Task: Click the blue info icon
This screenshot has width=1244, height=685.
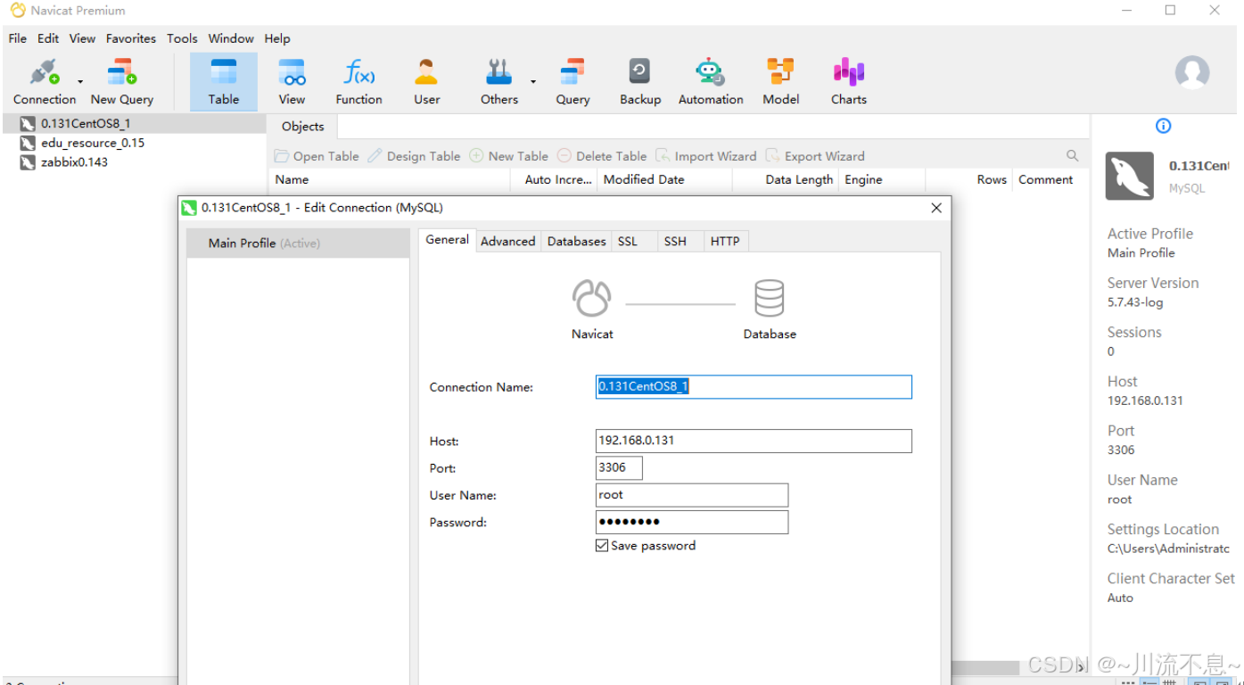Action: 1163,126
